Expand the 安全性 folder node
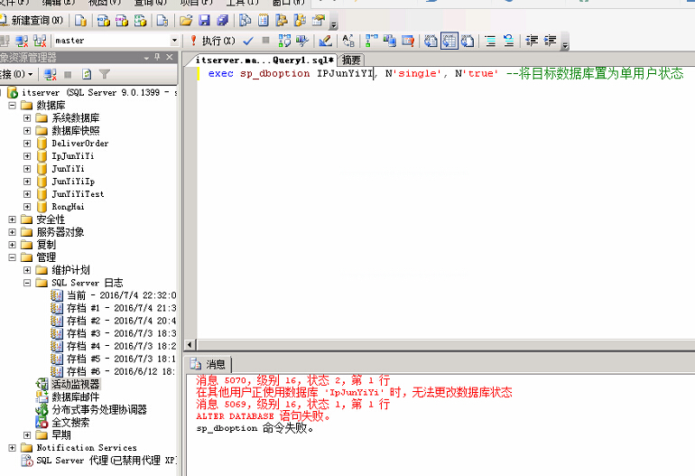 12,219
